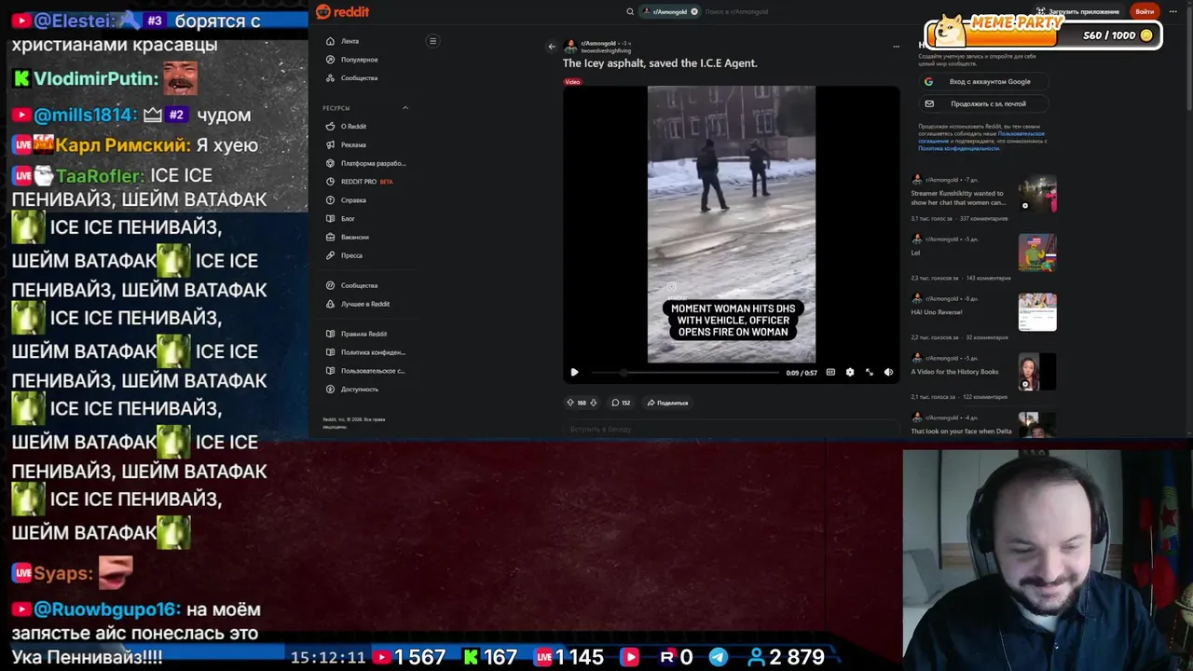Open Справка in sidebar

click(353, 200)
